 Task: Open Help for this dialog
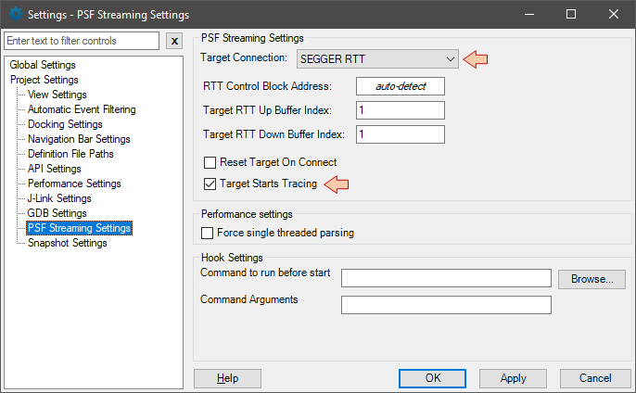pyautogui.click(x=227, y=378)
